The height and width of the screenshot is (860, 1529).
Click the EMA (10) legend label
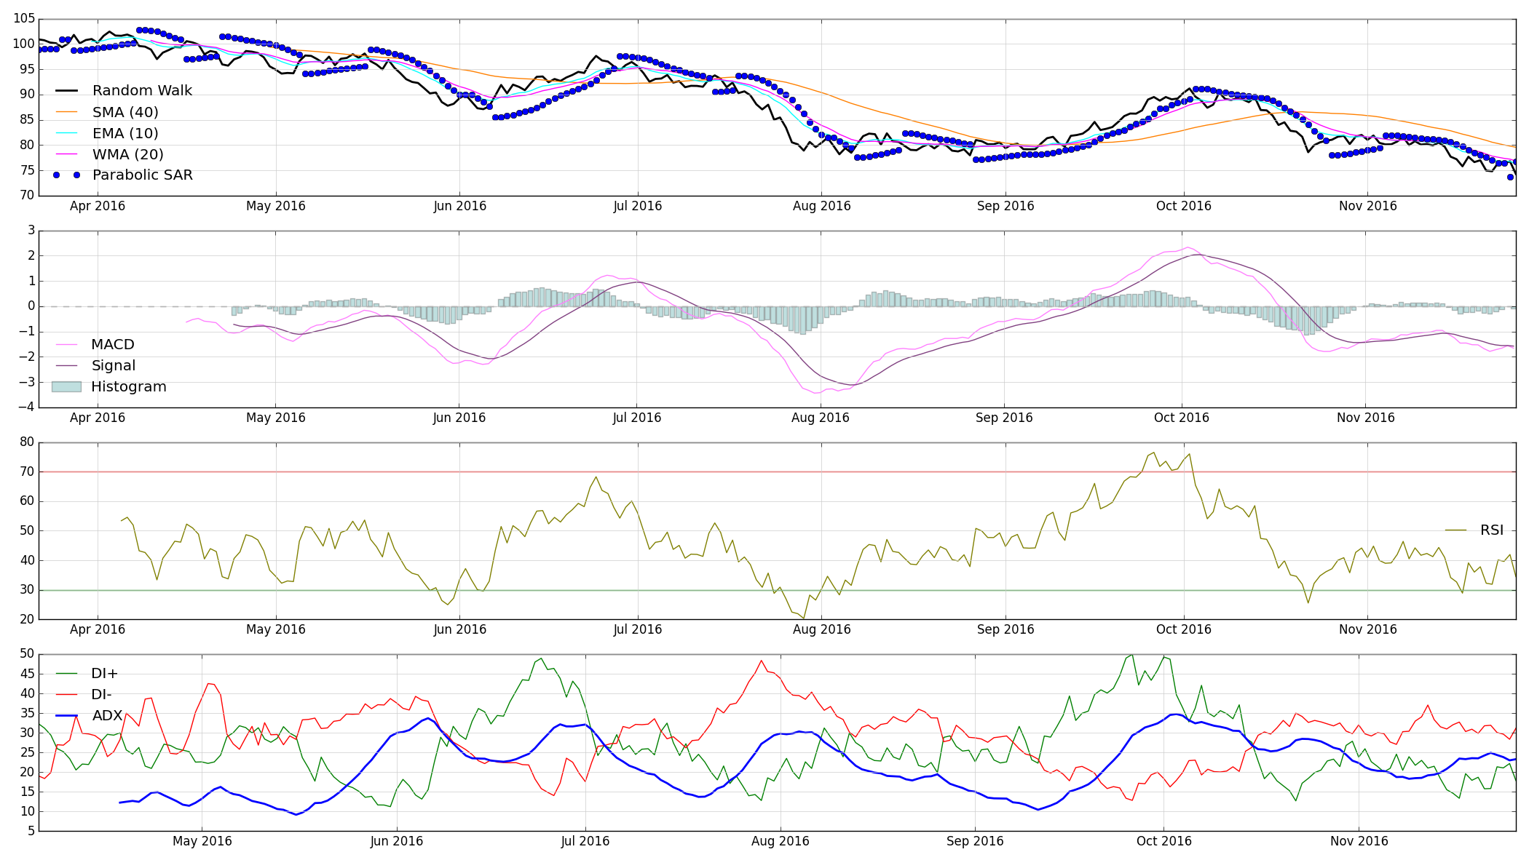tap(125, 133)
